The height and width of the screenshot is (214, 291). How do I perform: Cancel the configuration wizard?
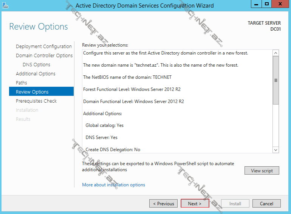coord(266,204)
